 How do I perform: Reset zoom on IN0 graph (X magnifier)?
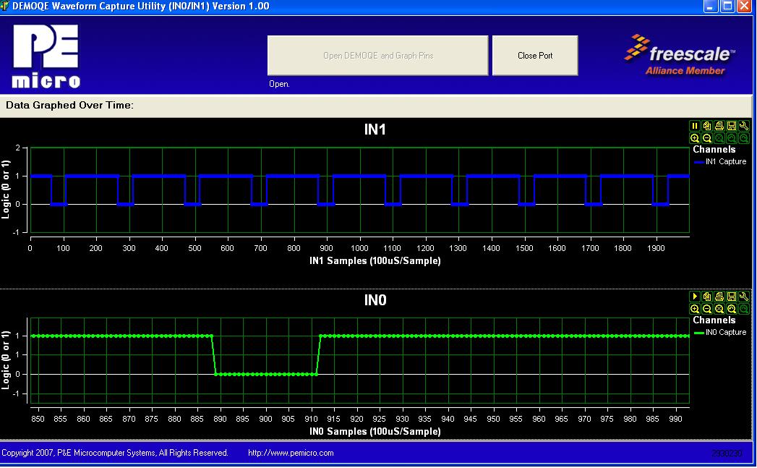pyautogui.click(x=719, y=309)
